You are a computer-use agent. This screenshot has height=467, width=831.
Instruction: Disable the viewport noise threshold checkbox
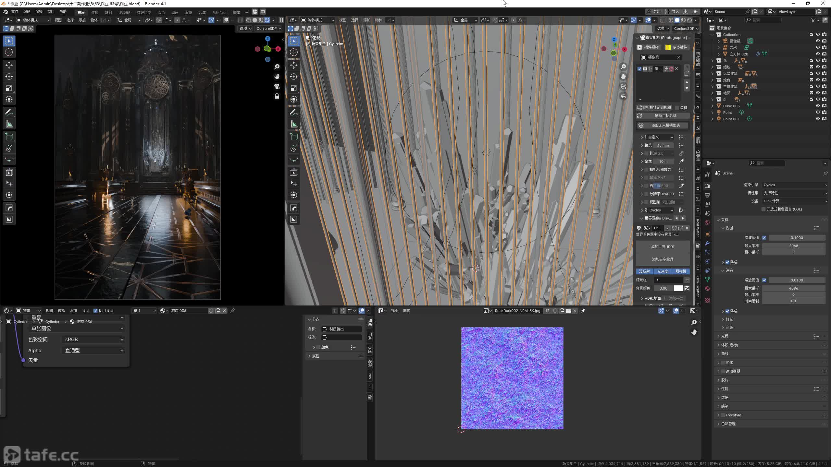point(764,238)
